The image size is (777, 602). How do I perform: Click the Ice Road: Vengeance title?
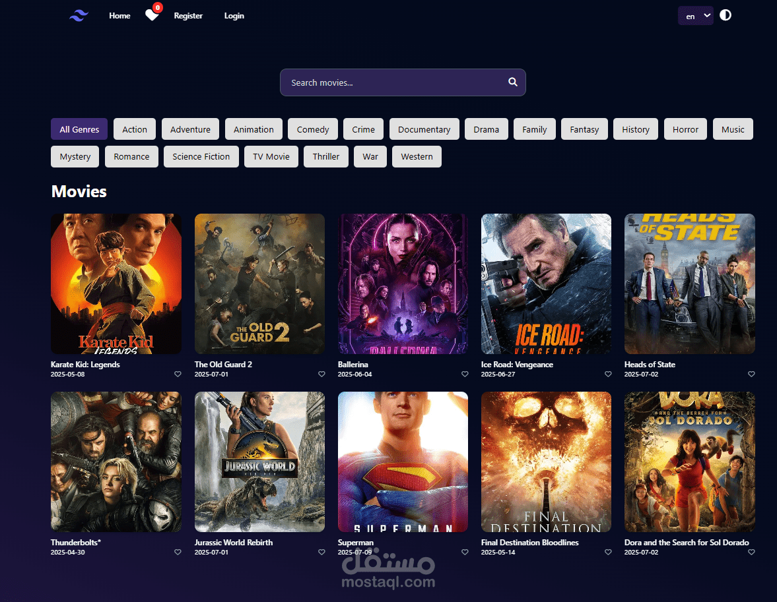tap(517, 365)
